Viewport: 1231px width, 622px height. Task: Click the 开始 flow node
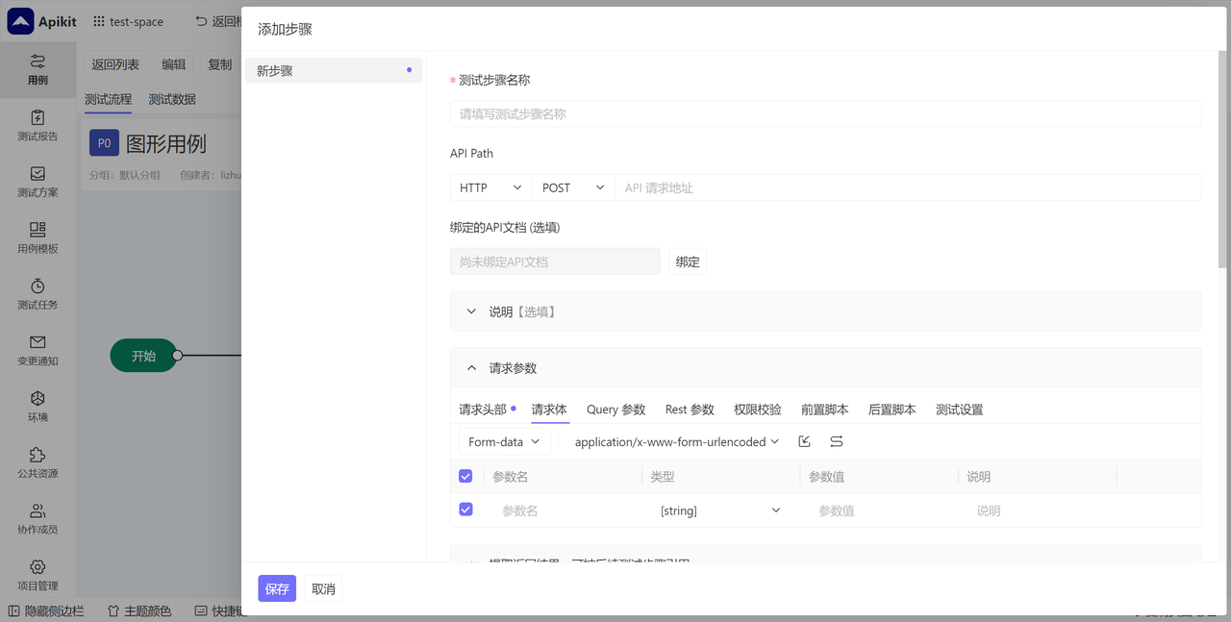coord(143,356)
